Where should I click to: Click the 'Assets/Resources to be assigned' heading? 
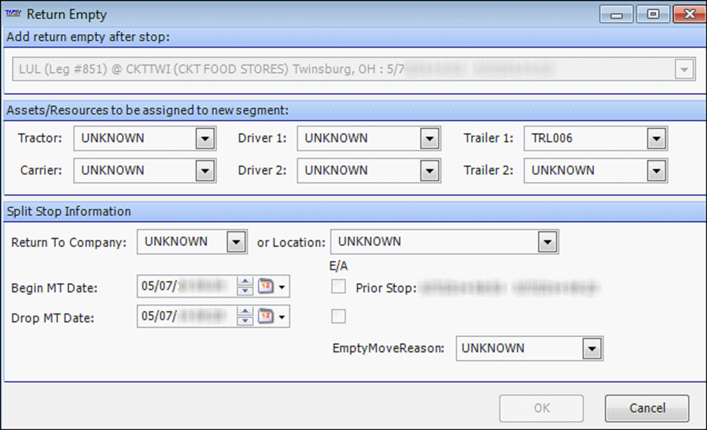pyautogui.click(x=147, y=110)
